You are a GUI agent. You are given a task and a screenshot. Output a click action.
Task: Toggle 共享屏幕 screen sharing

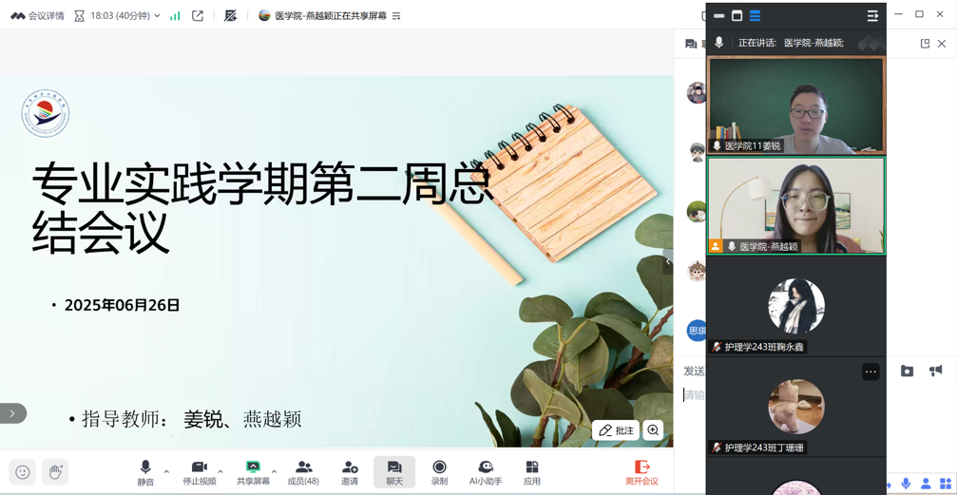click(x=253, y=471)
